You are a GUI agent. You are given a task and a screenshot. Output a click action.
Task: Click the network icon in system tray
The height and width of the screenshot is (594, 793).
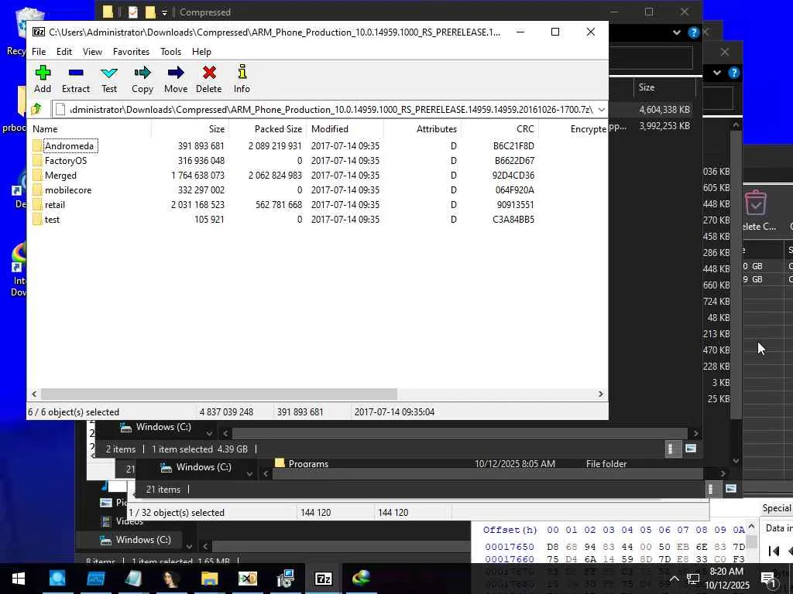coord(693,579)
